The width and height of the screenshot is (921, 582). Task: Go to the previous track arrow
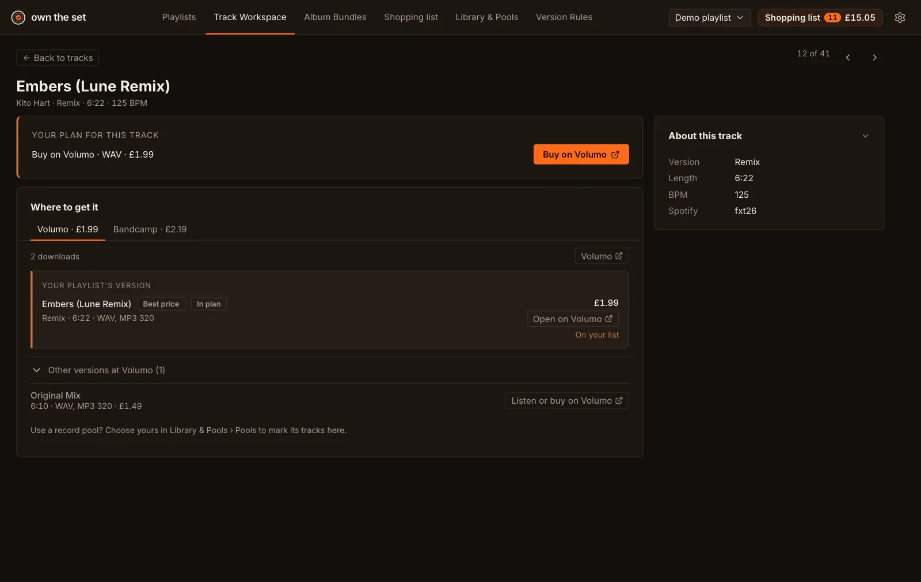(x=848, y=58)
